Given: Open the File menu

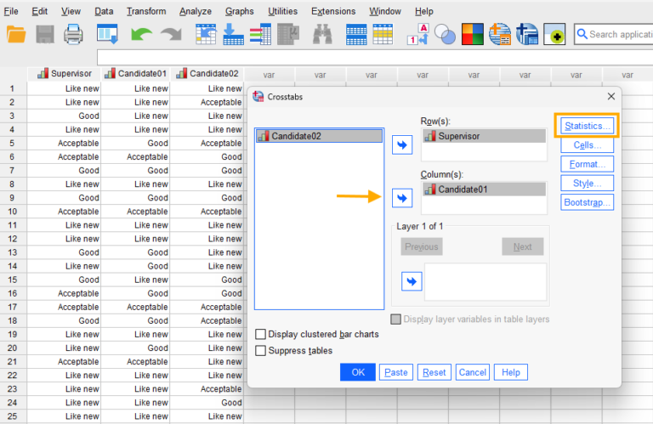Looking at the screenshot, I should point(11,11).
